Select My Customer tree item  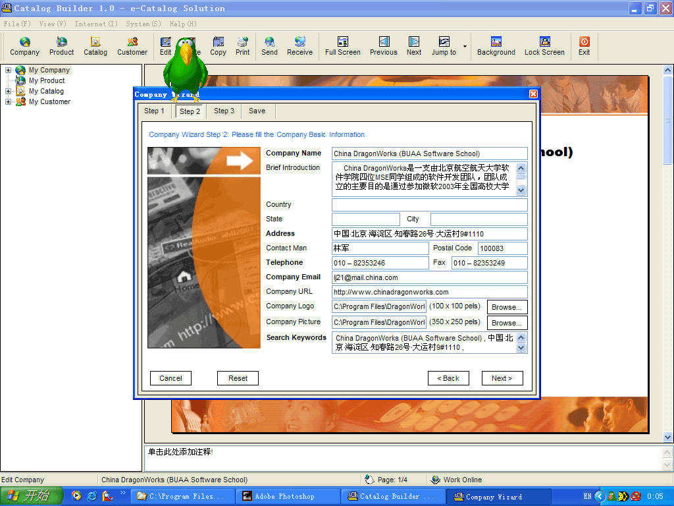49,101
